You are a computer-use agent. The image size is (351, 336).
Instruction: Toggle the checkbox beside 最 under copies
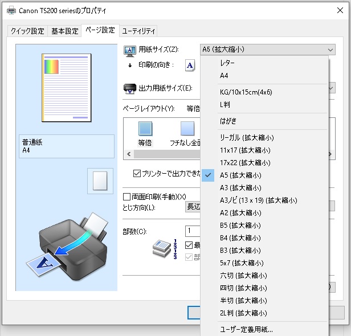click(x=189, y=245)
